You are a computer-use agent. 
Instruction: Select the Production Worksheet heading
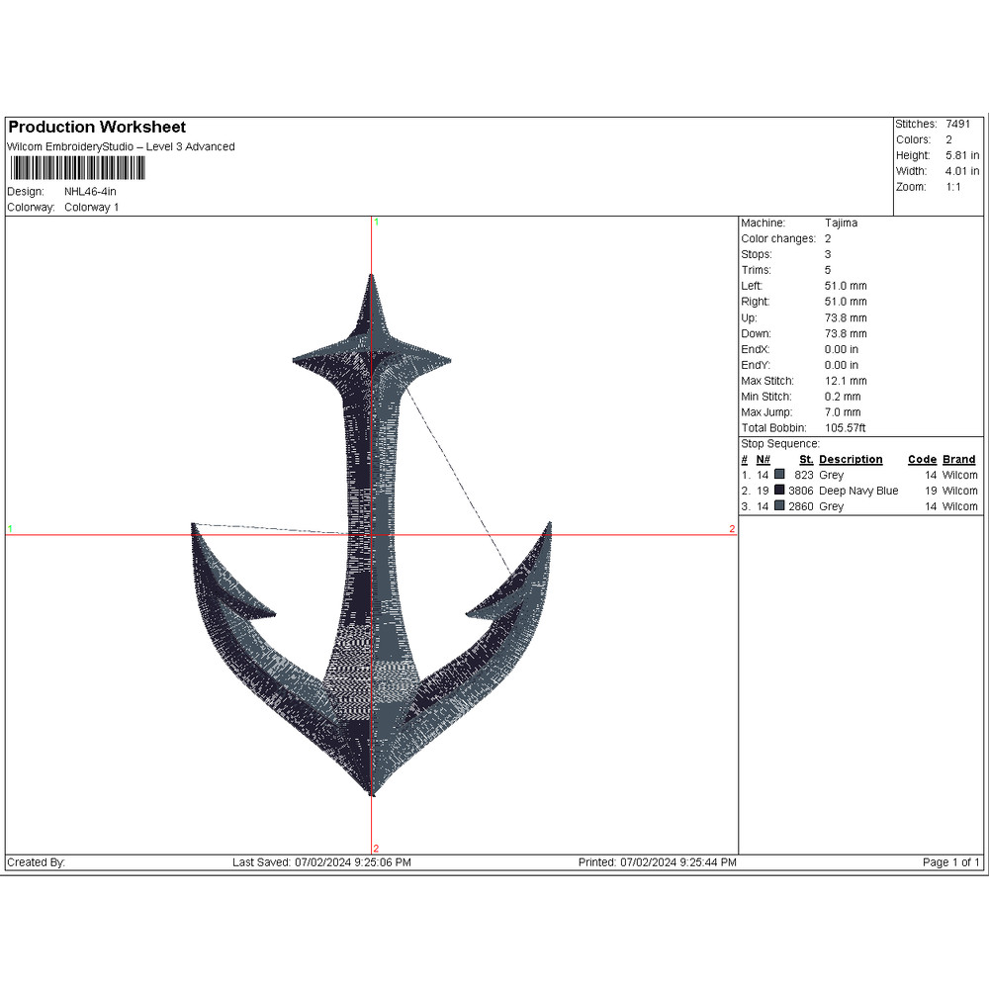(x=97, y=127)
